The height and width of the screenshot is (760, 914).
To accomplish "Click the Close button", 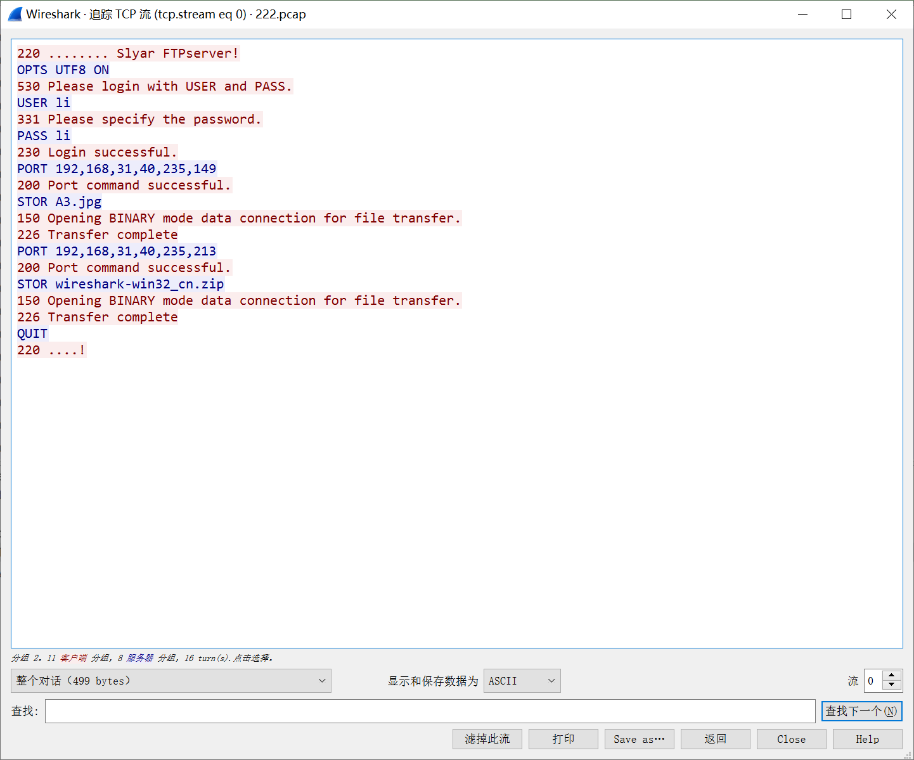I will tap(792, 739).
